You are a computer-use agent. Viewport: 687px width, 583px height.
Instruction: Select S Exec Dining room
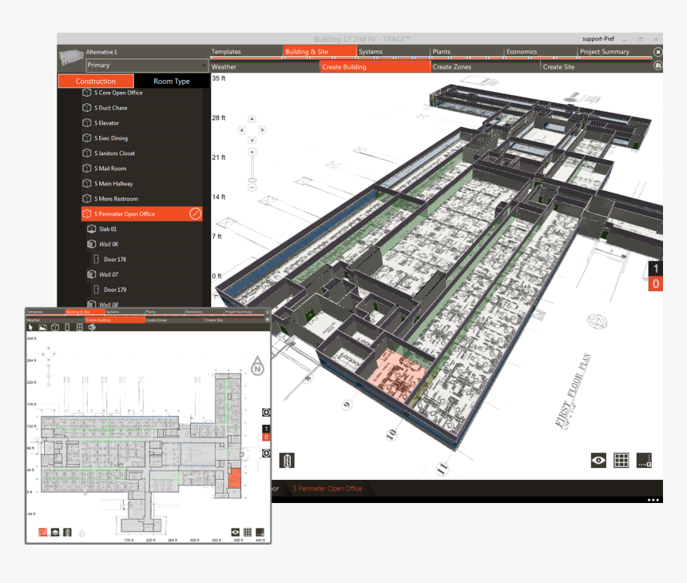pos(142,138)
